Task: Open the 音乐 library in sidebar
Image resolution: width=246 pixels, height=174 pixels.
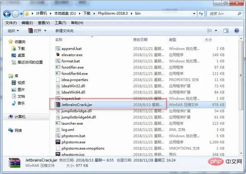Action: (21, 103)
